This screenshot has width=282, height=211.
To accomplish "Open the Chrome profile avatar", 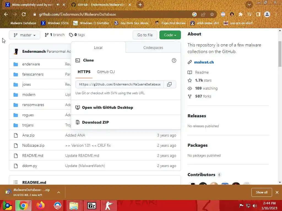I will click(267, 14).
